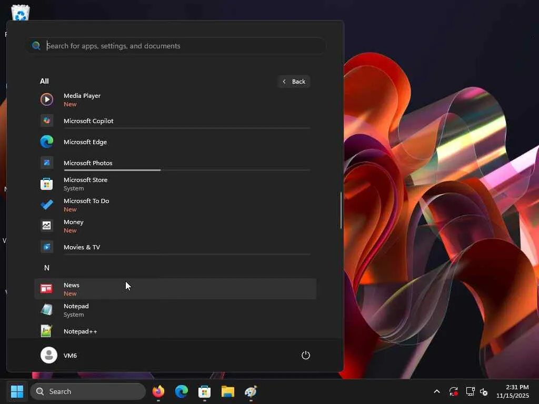
Task: Click the System tag under Microsoft Store
Action: click(74, 188)
